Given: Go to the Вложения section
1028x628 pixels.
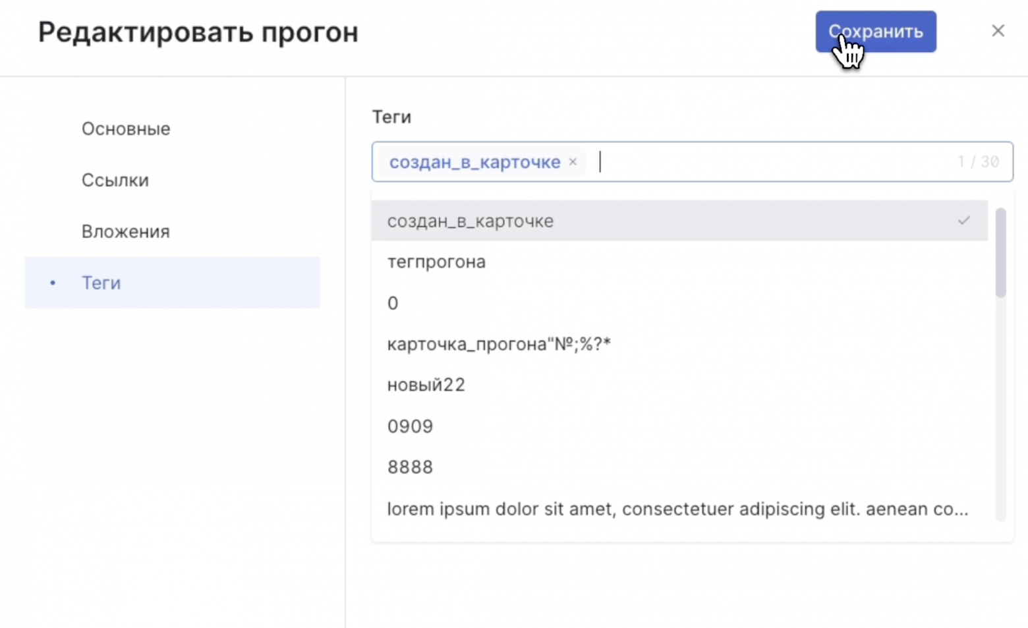Looking at the screenshot, I should tap(125, 231).
